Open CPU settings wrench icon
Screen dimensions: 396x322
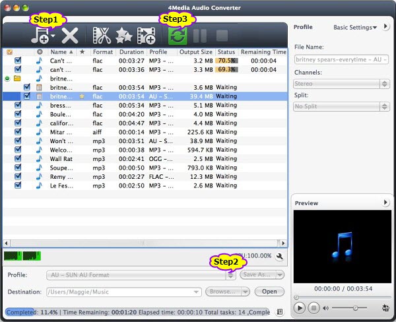coord(280,257)
